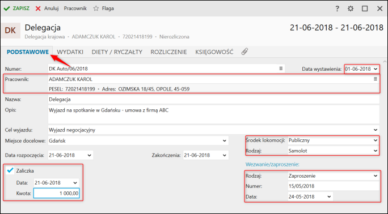This screenshot has width=388, height=214.
Task: Switch to the WYDATKI tab
Action: tap(70, 52)
